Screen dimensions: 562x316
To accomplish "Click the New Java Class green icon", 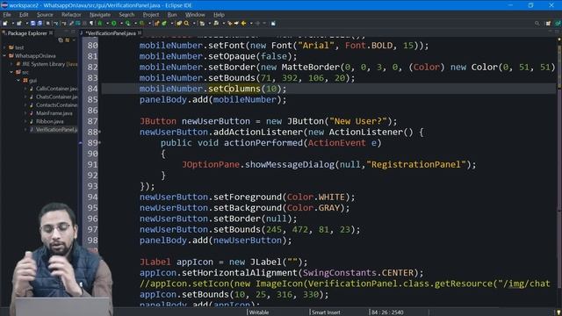I will [x=164, y=24].
